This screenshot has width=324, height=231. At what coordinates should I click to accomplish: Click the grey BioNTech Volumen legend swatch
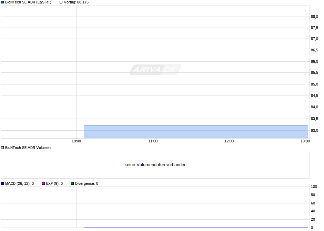tap(2, 148)
